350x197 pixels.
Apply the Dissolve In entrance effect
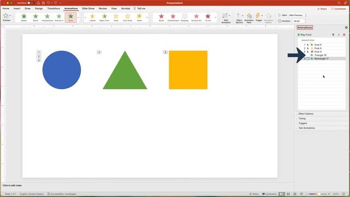pos(59,17)
